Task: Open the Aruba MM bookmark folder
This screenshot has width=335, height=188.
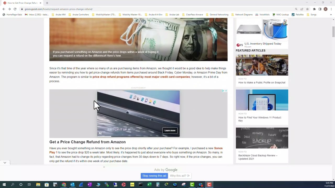Action: 59,15
